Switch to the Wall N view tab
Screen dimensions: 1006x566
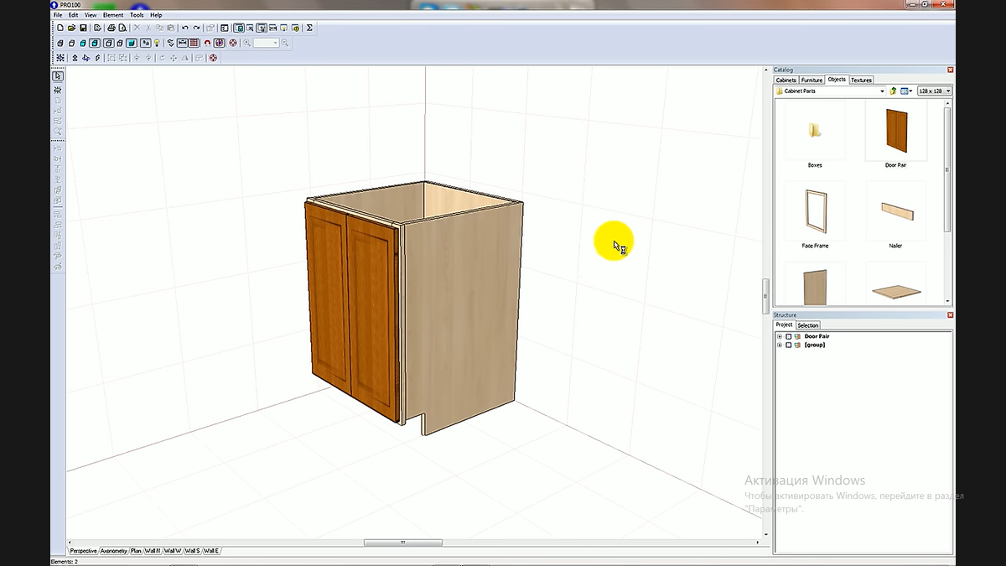pos(153,551)
